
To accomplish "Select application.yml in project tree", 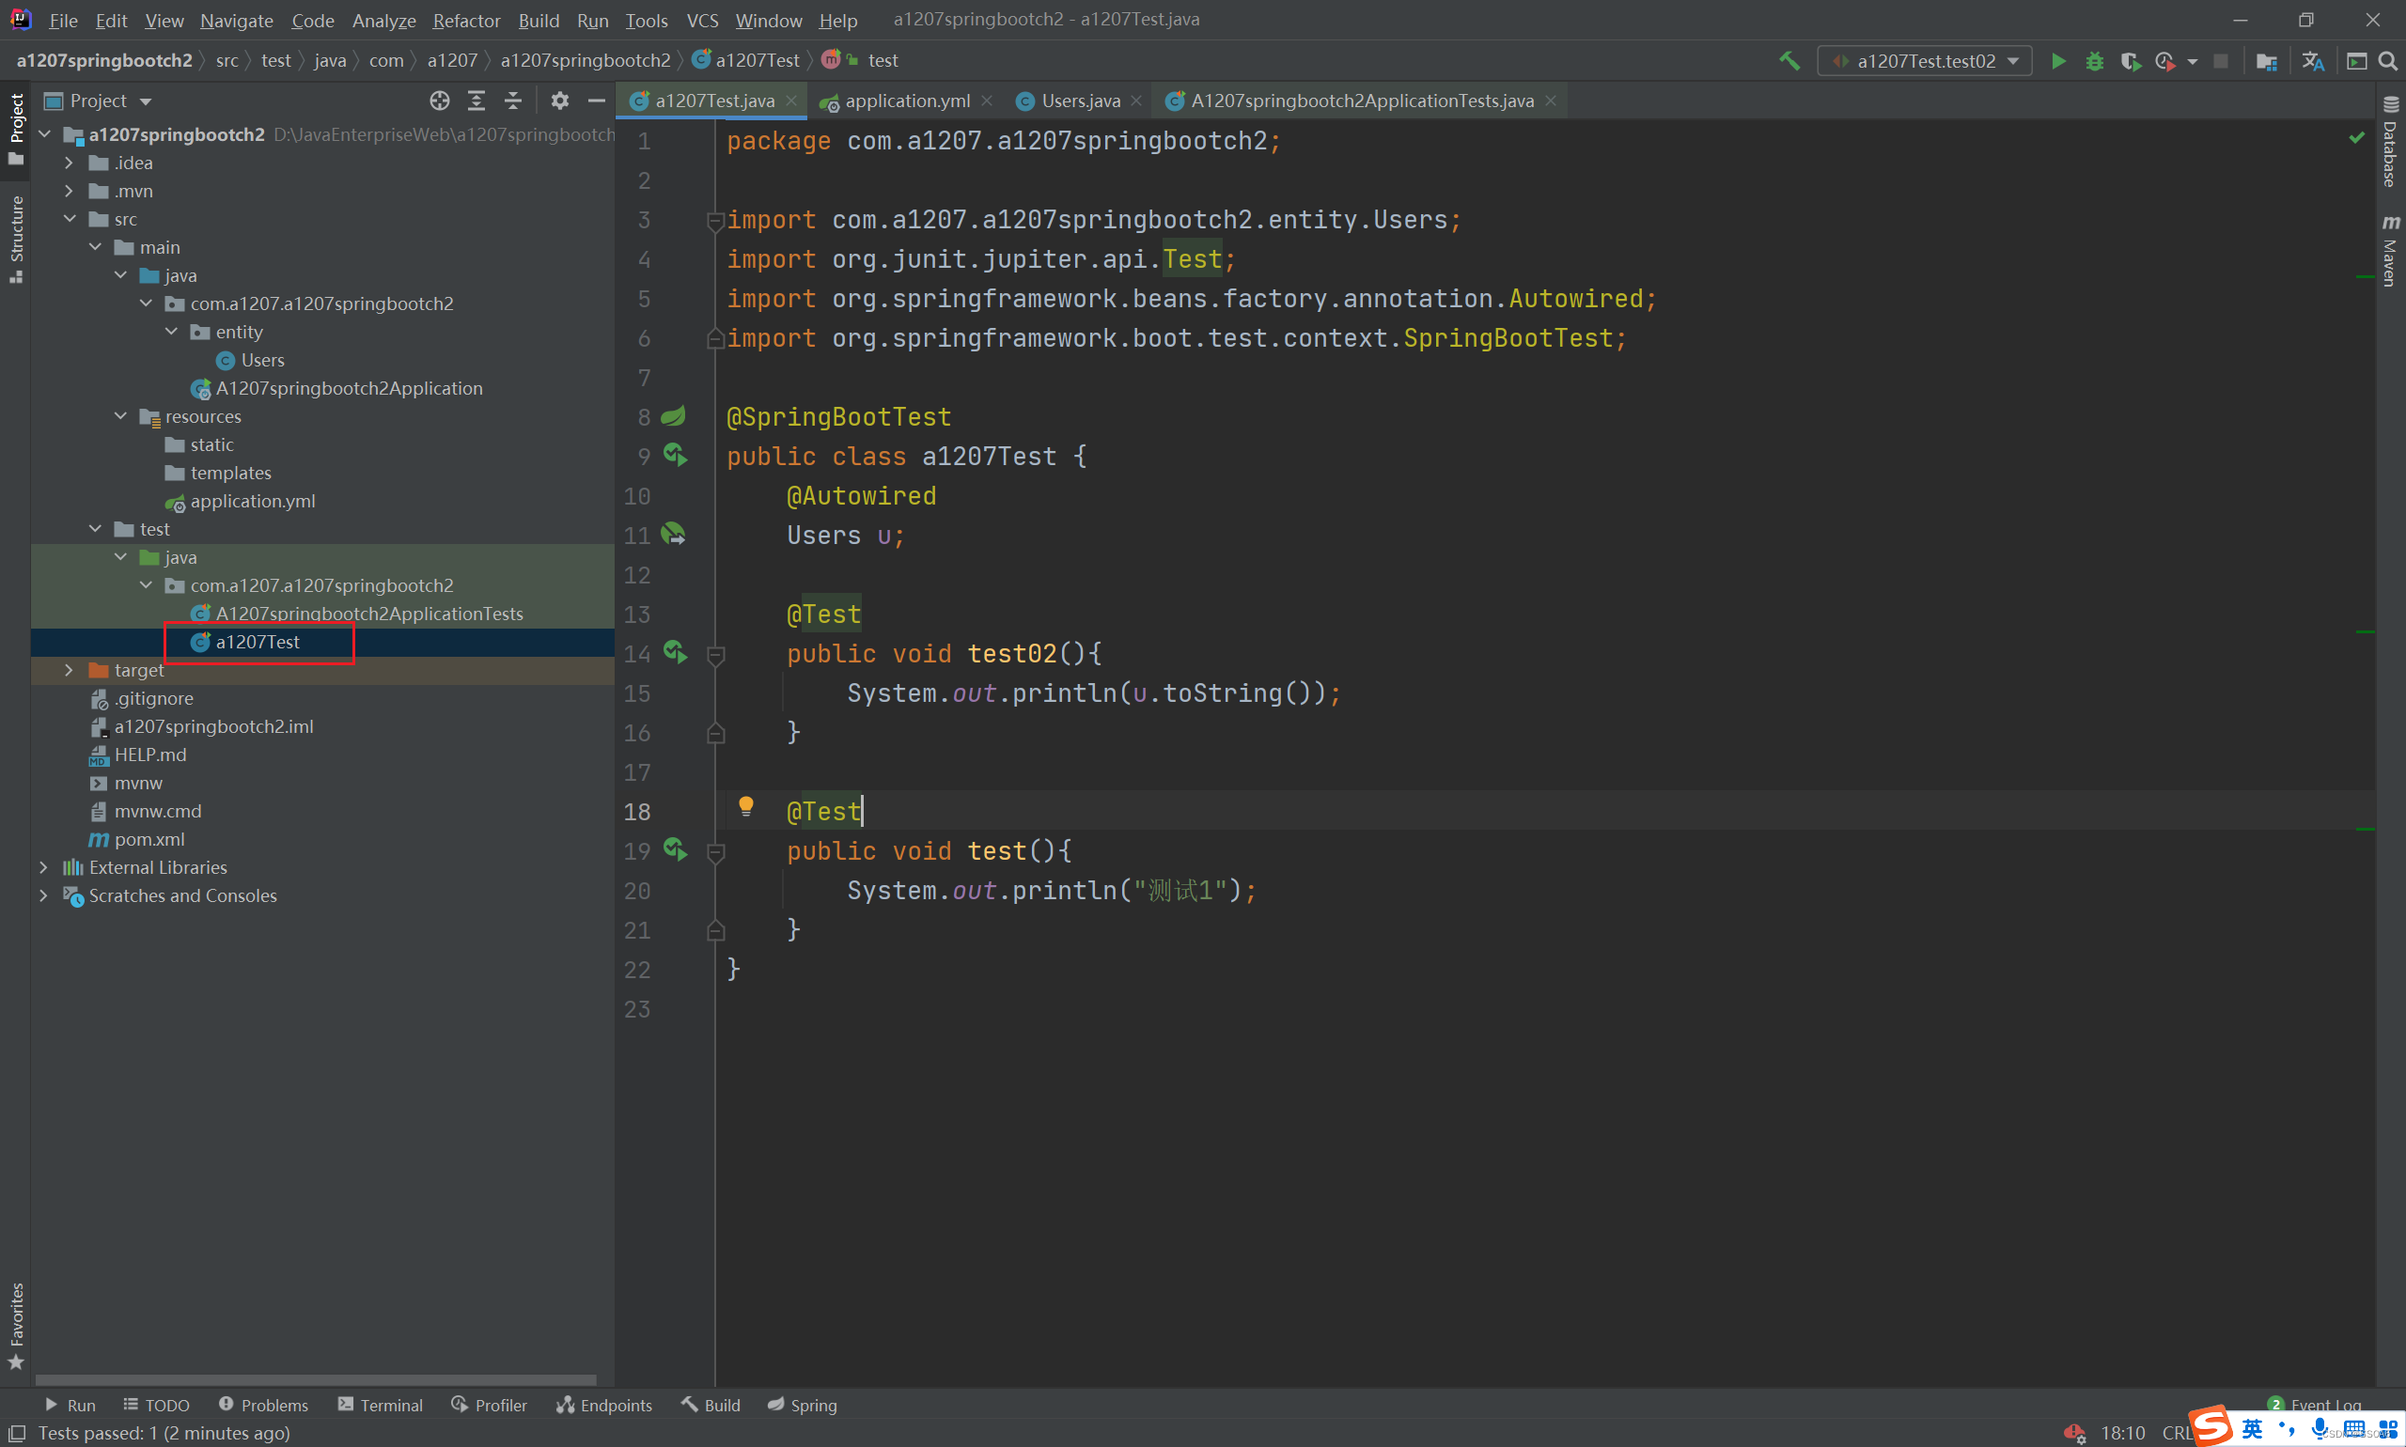I will tap(253, 501).
